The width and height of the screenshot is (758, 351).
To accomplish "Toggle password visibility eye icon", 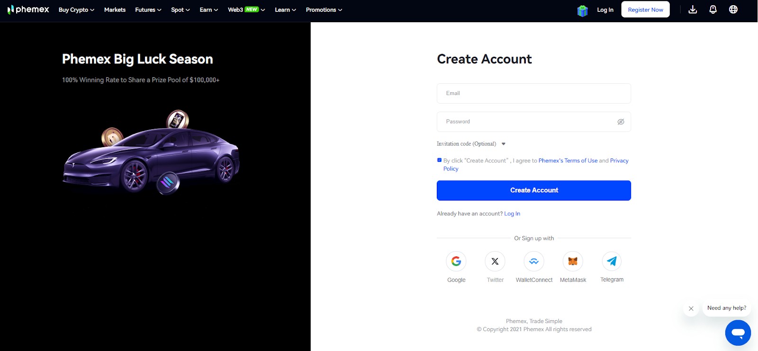I will 621,122.
